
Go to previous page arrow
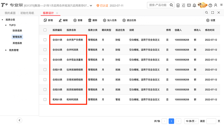[164, 121]
